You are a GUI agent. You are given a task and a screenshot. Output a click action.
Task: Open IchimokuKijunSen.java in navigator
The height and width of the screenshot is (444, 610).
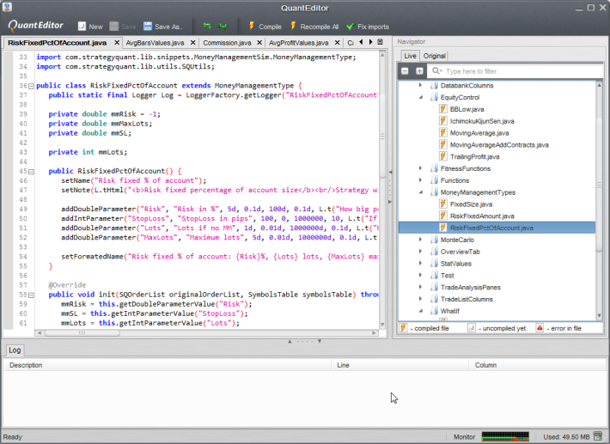482,121
